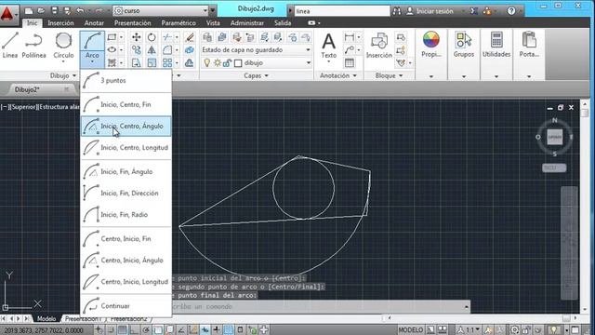Open the Administrar ribbon tab

(x=247, y=22)
